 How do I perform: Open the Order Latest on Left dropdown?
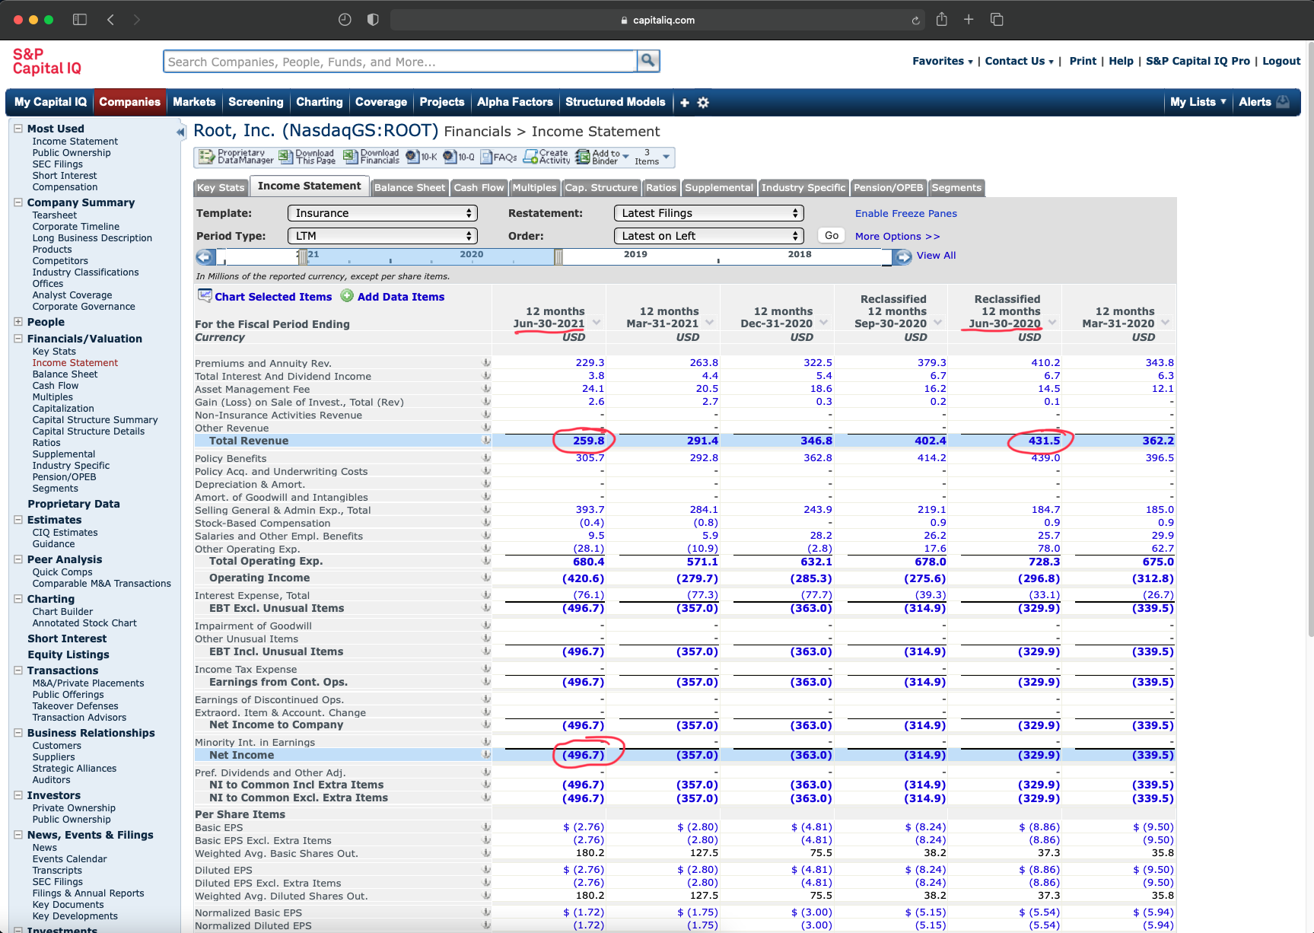(709, 236)
